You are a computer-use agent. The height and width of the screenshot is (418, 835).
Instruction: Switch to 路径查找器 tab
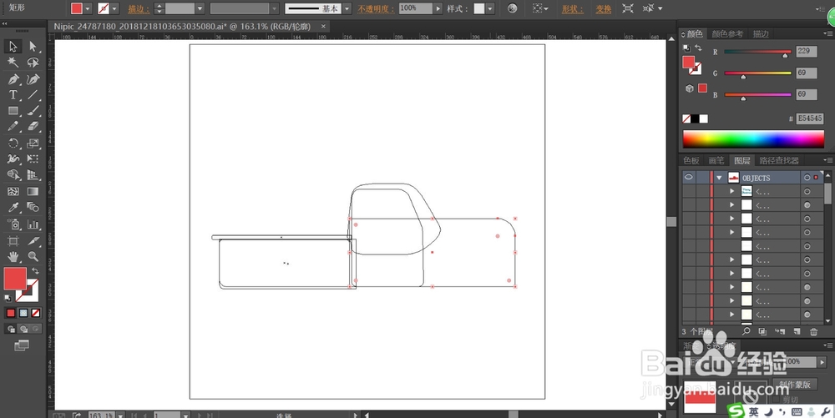tap(778, 160)
